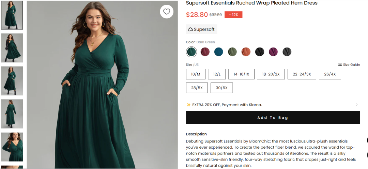Choose the orange rust color swatch
Image resolution: width=368 pixels, height=169 pixels.
tap(246, 52)
